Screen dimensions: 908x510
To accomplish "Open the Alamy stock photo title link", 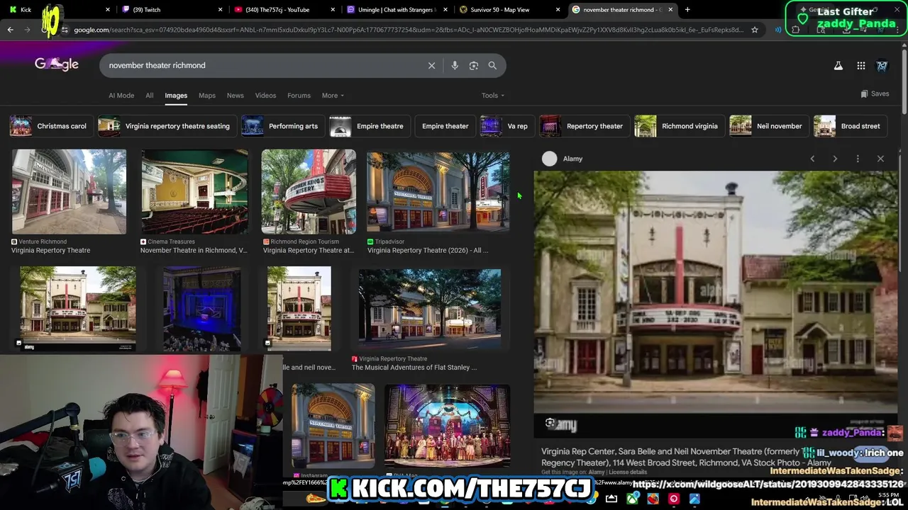I will (686, 457).
